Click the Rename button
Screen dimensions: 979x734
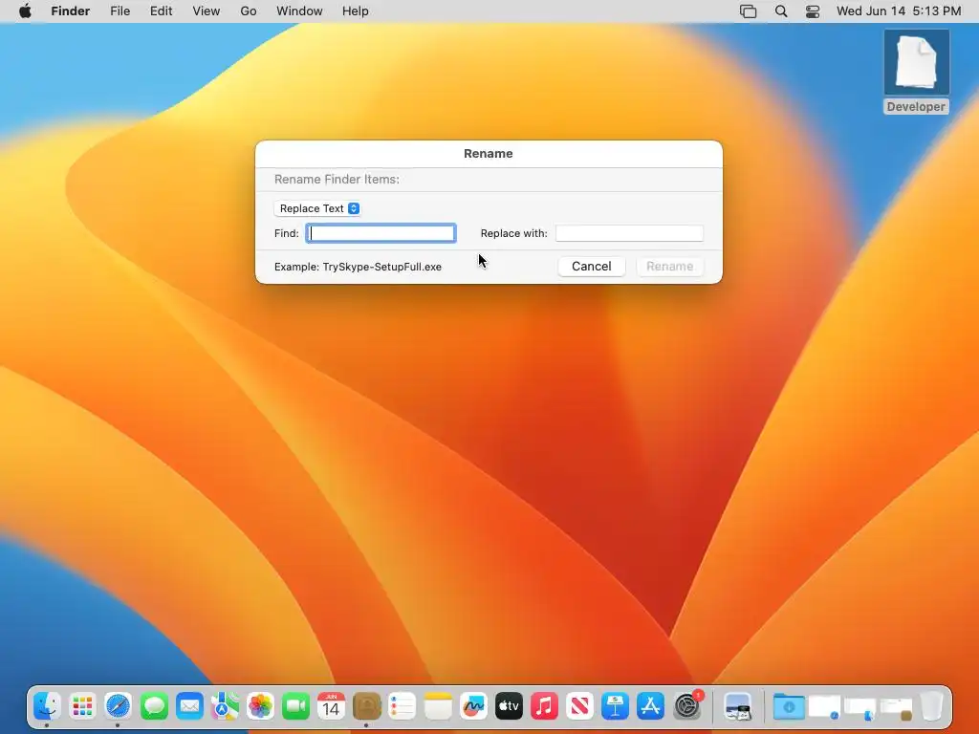click(669, 267)
